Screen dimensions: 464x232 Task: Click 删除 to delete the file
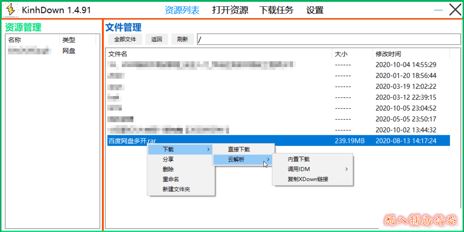(168, 169)
